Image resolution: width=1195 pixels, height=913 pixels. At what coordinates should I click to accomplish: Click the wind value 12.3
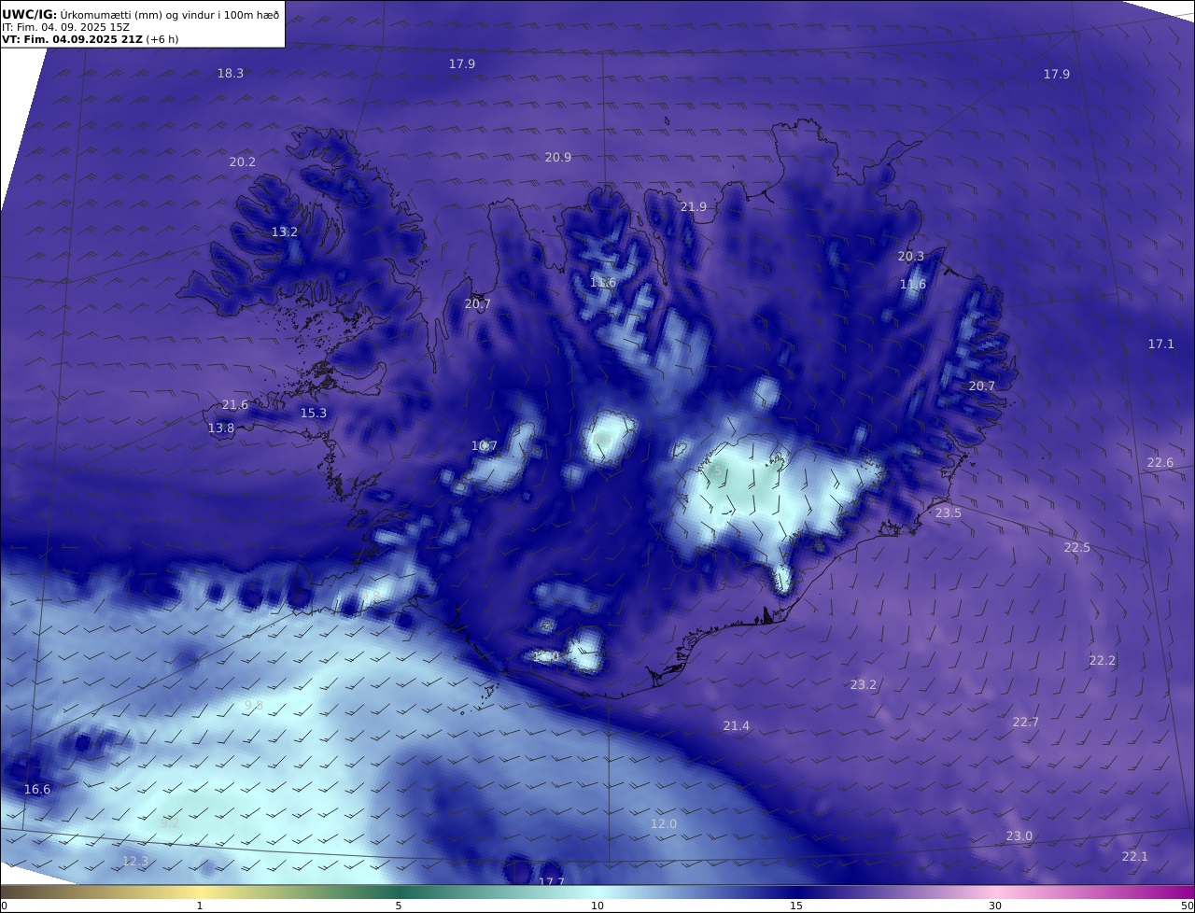(x=135, y=861)
